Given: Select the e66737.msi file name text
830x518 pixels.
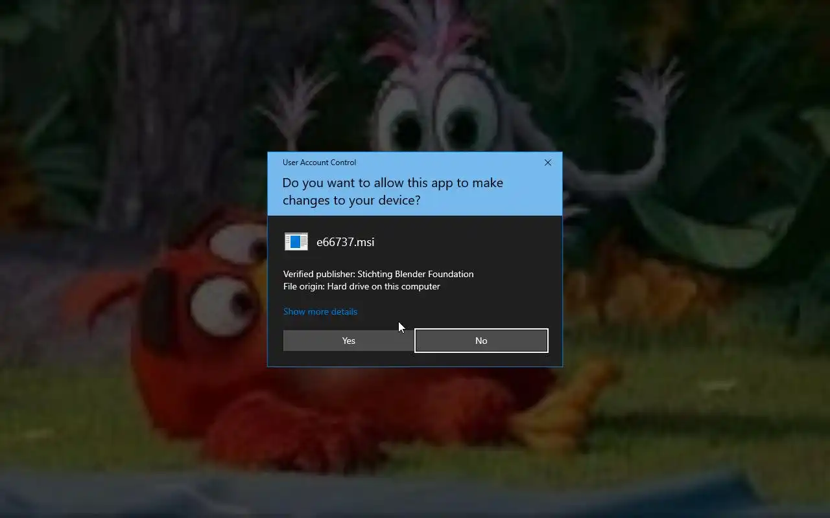Looking at the screenshot, I should coord(345,242).
